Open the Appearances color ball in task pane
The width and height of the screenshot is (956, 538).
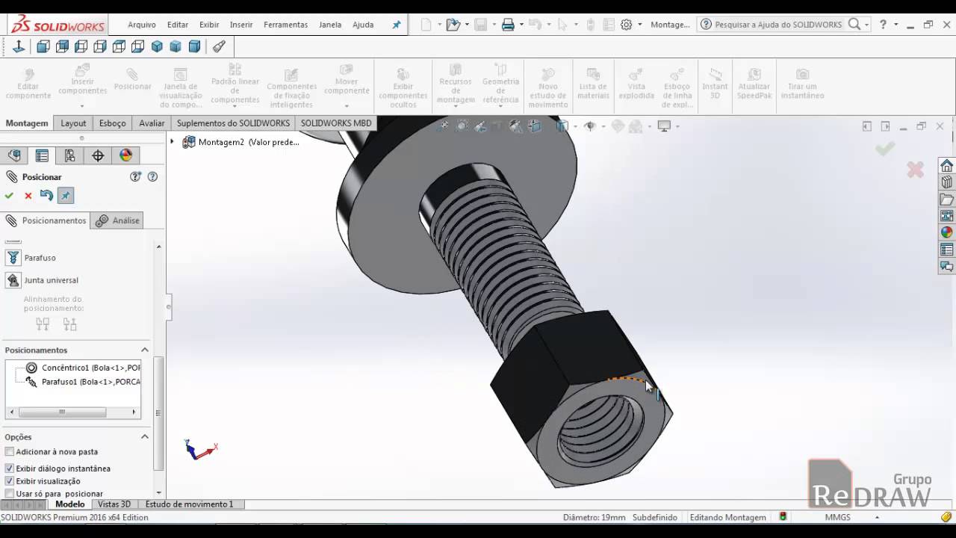(x=946, y=232)
